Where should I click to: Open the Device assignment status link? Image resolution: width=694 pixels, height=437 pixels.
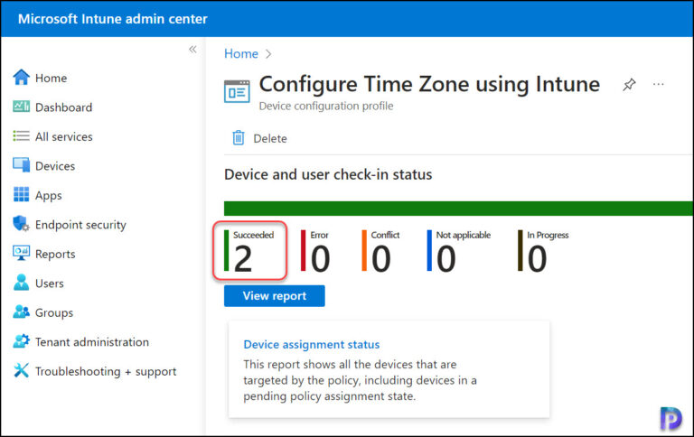pos(312,345)
